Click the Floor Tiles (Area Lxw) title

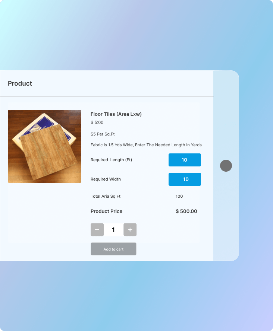click(116, 114)
